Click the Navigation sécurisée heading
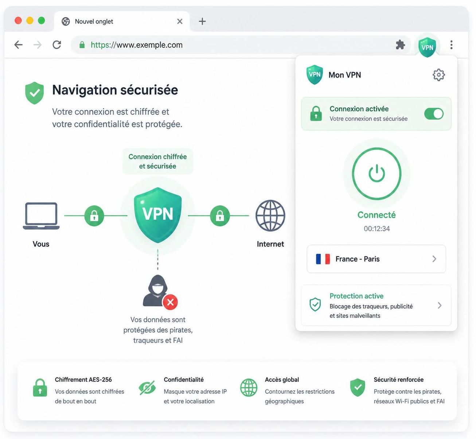The height and width of the screenshot is (439, 476). click(x=115, y=90)
